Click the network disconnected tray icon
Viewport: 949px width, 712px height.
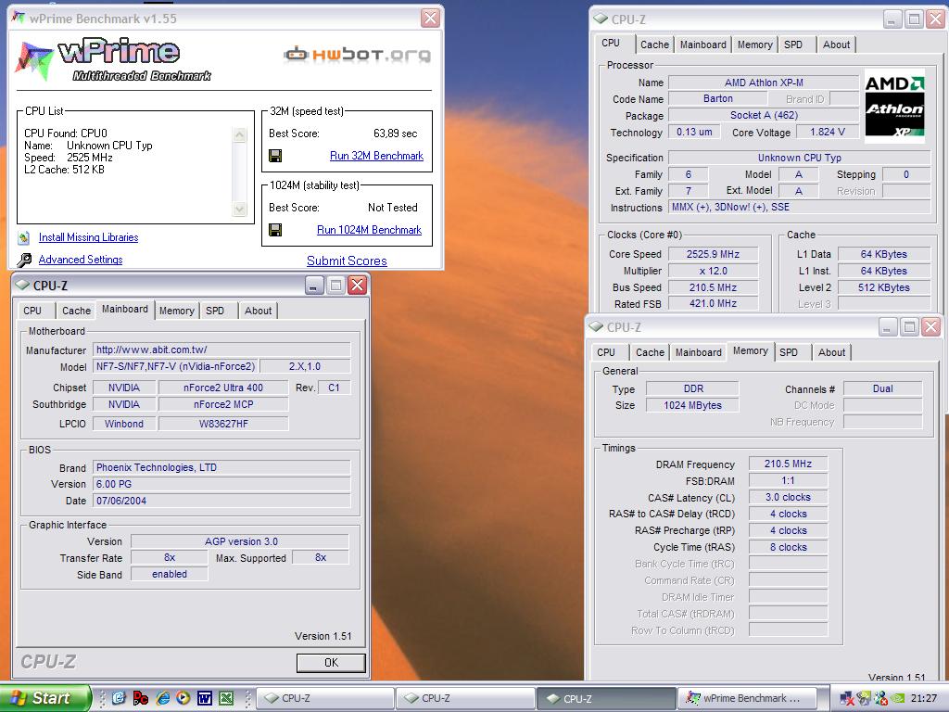tap(847, 699)
